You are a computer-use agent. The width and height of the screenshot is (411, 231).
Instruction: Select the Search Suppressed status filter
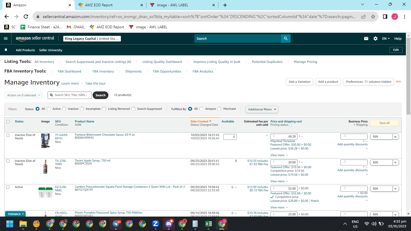tap(133, 109)
